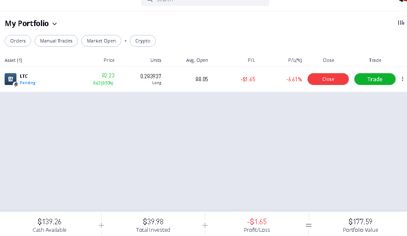Click inside the Search input field
This screenshot has height=236, width=407.
pyautogui.click(x=205, y=1)
